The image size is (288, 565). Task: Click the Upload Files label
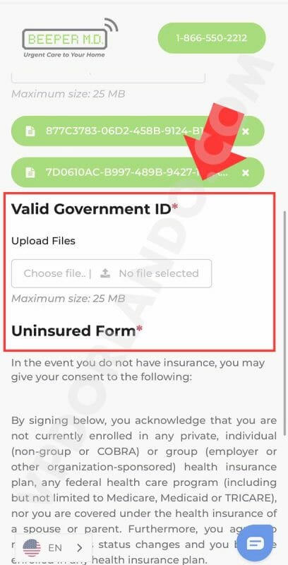click(x=44, y=241)
